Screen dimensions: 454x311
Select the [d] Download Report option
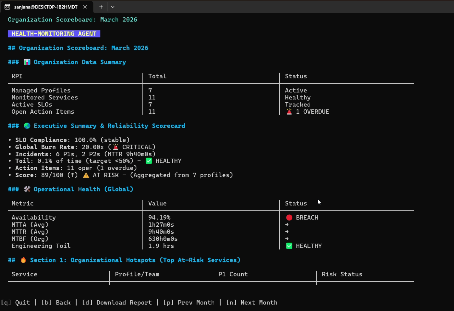[x=117, y=303]
